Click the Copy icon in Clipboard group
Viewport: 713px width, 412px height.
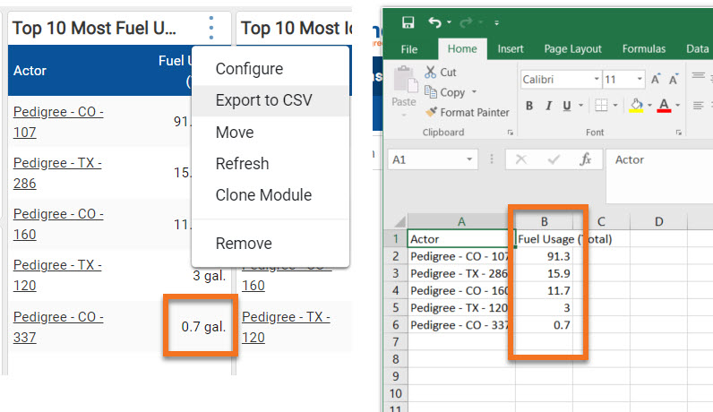430,91
